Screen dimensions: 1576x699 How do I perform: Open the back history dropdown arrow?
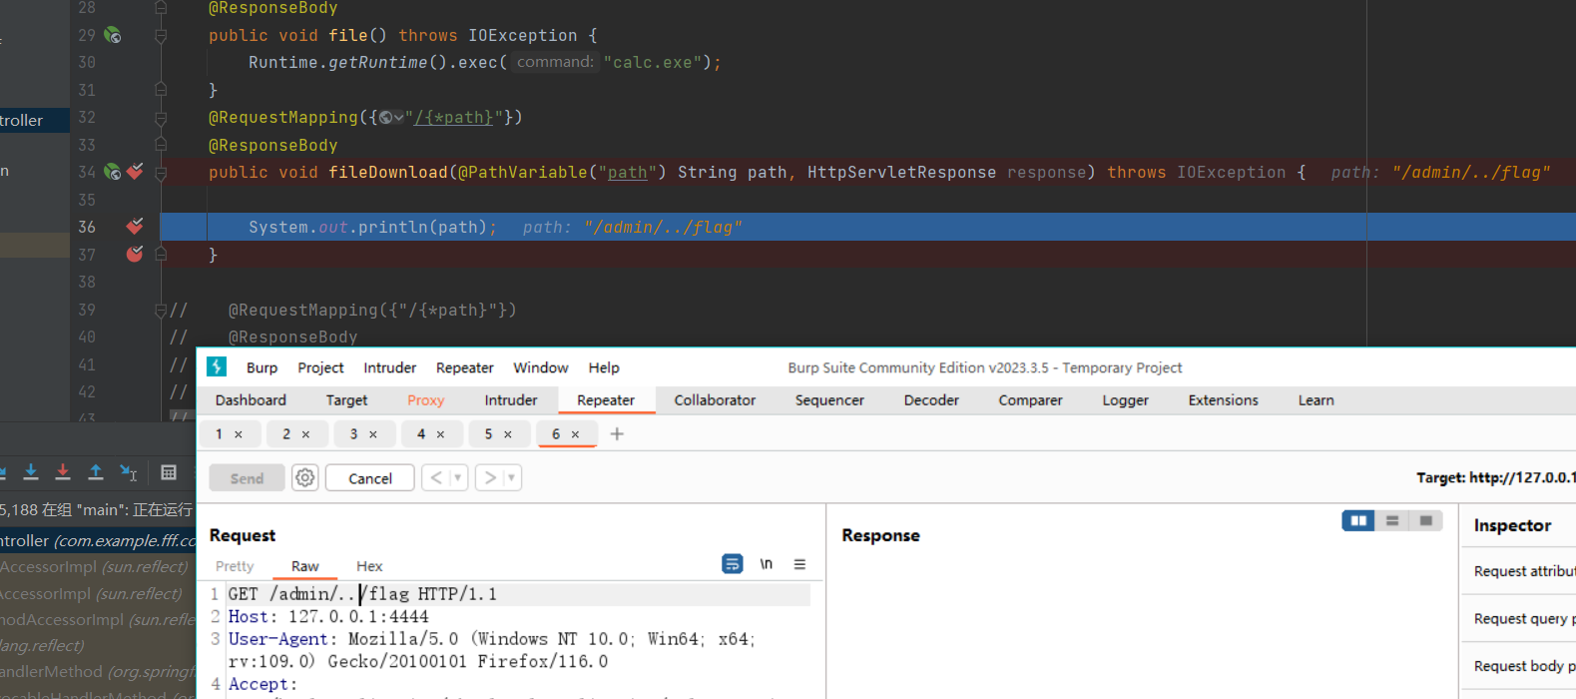pos(458,478)
